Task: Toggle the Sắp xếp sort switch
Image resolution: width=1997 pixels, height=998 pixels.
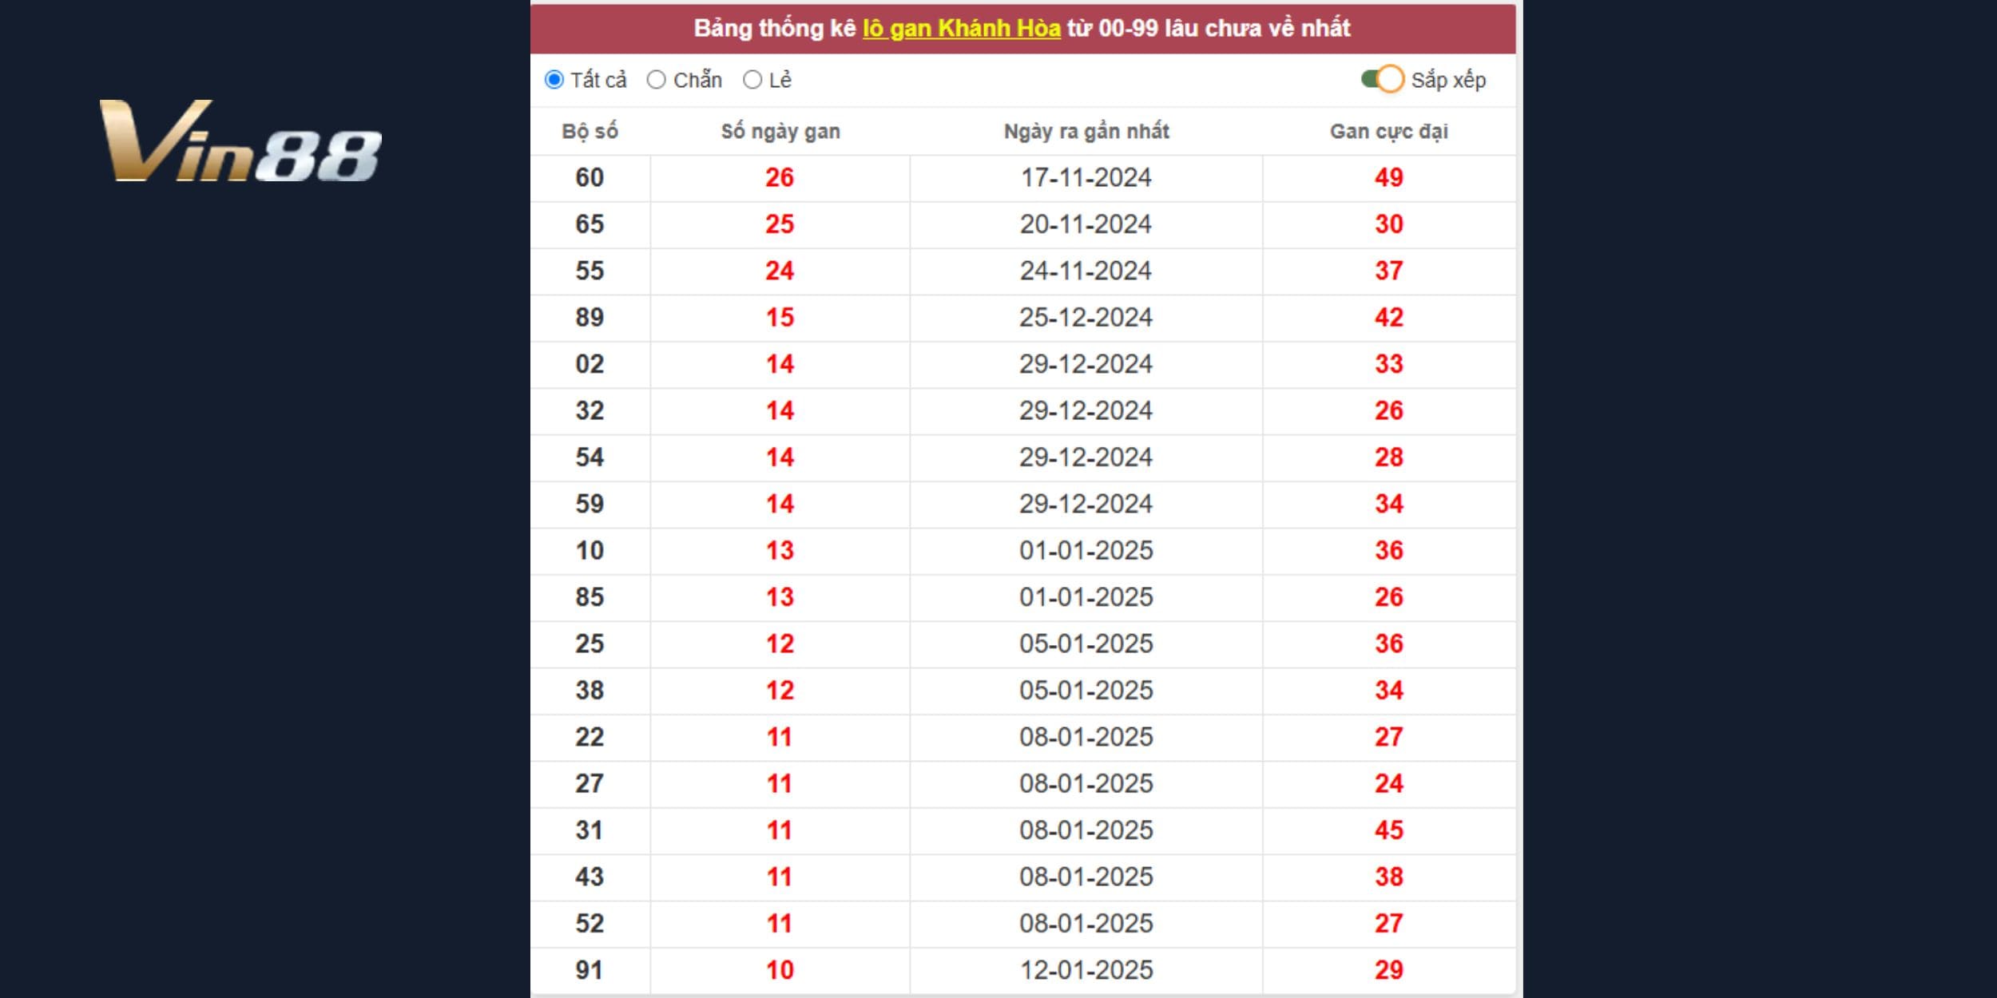Action: [1384, 80]
